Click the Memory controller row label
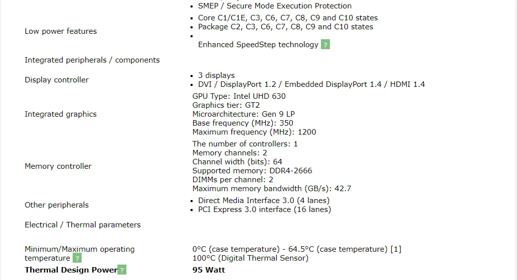The height and width of the screenshot is (280, 517). point(58,166)
